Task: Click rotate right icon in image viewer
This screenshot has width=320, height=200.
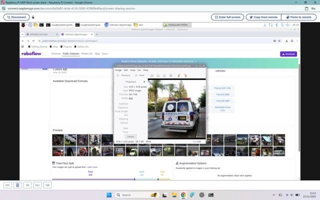Action: [185, 75]
